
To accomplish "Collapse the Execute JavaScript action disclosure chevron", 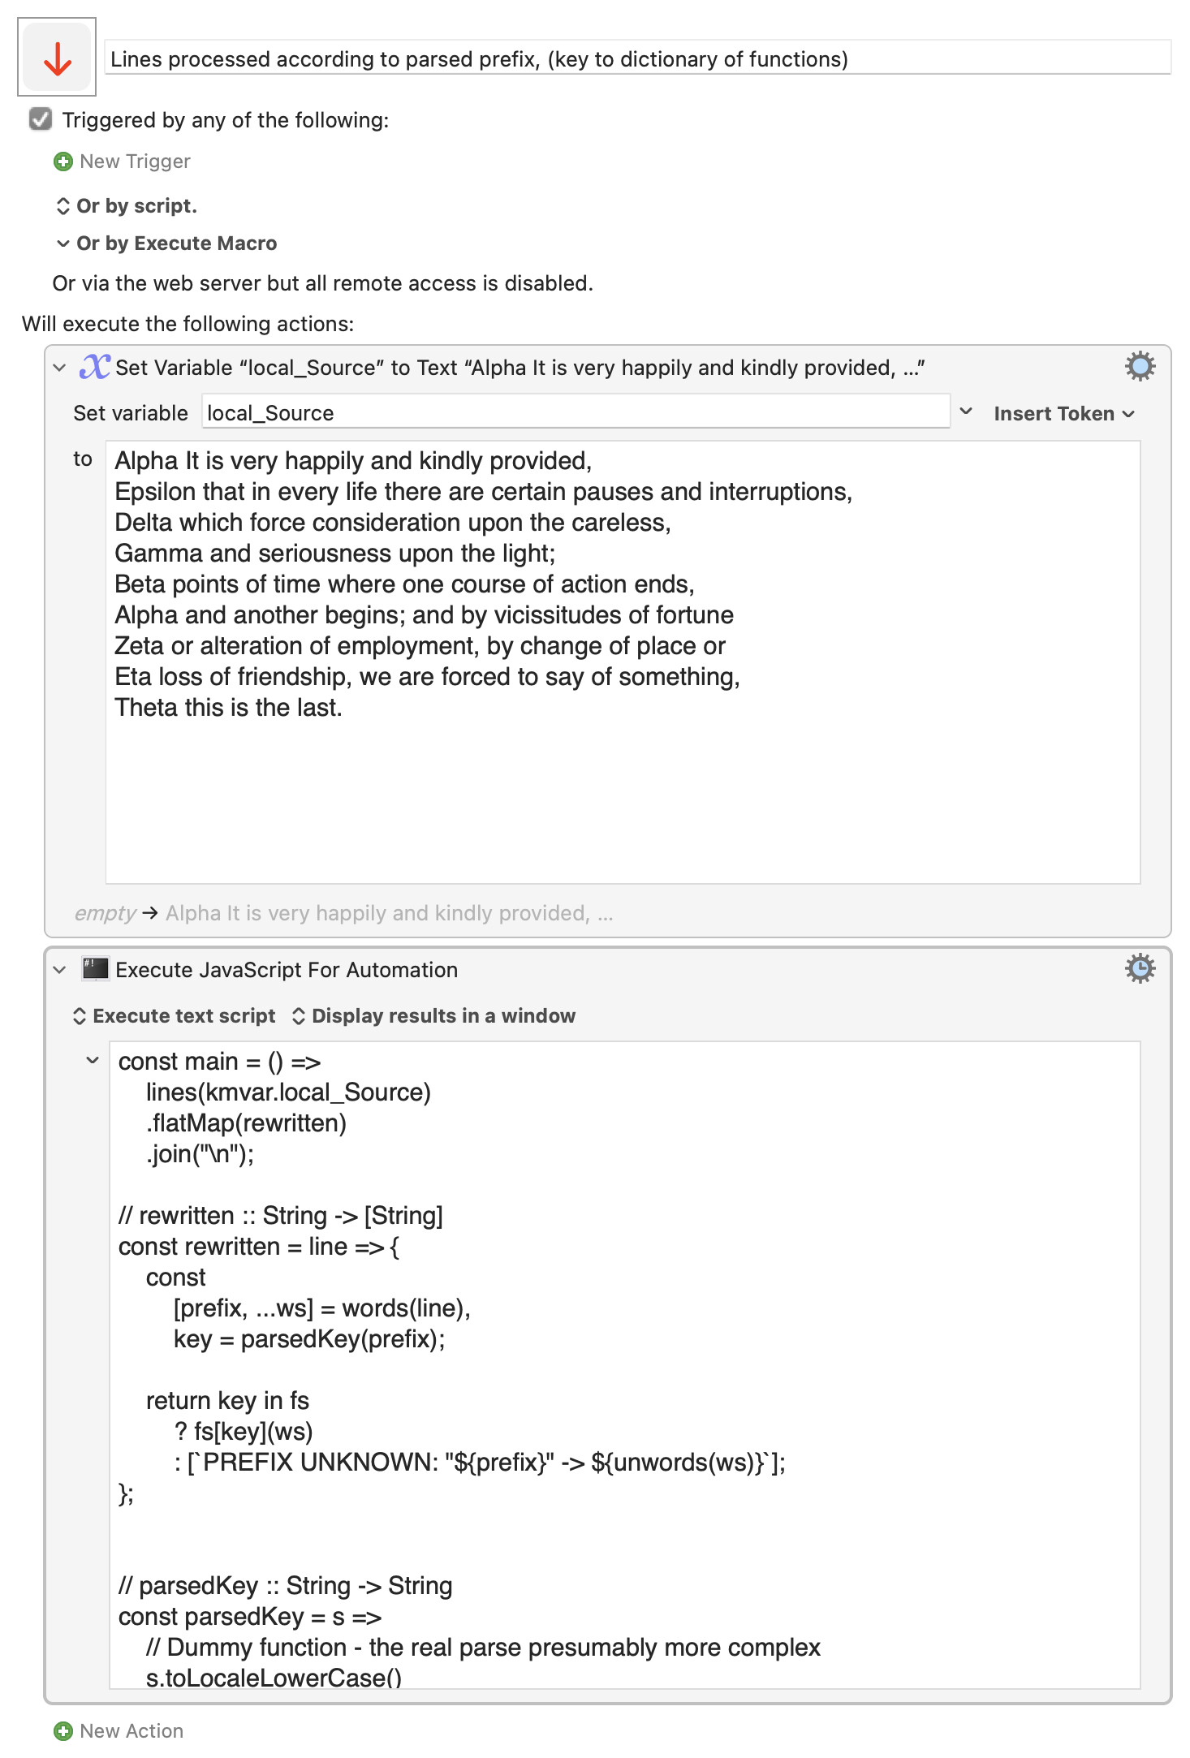I will (x=59, y=970).
